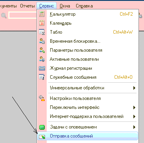Expand the Задачи с оповещением submenu arrow
Viewport: 144px width, 143px height.
[x=134, y=127]
